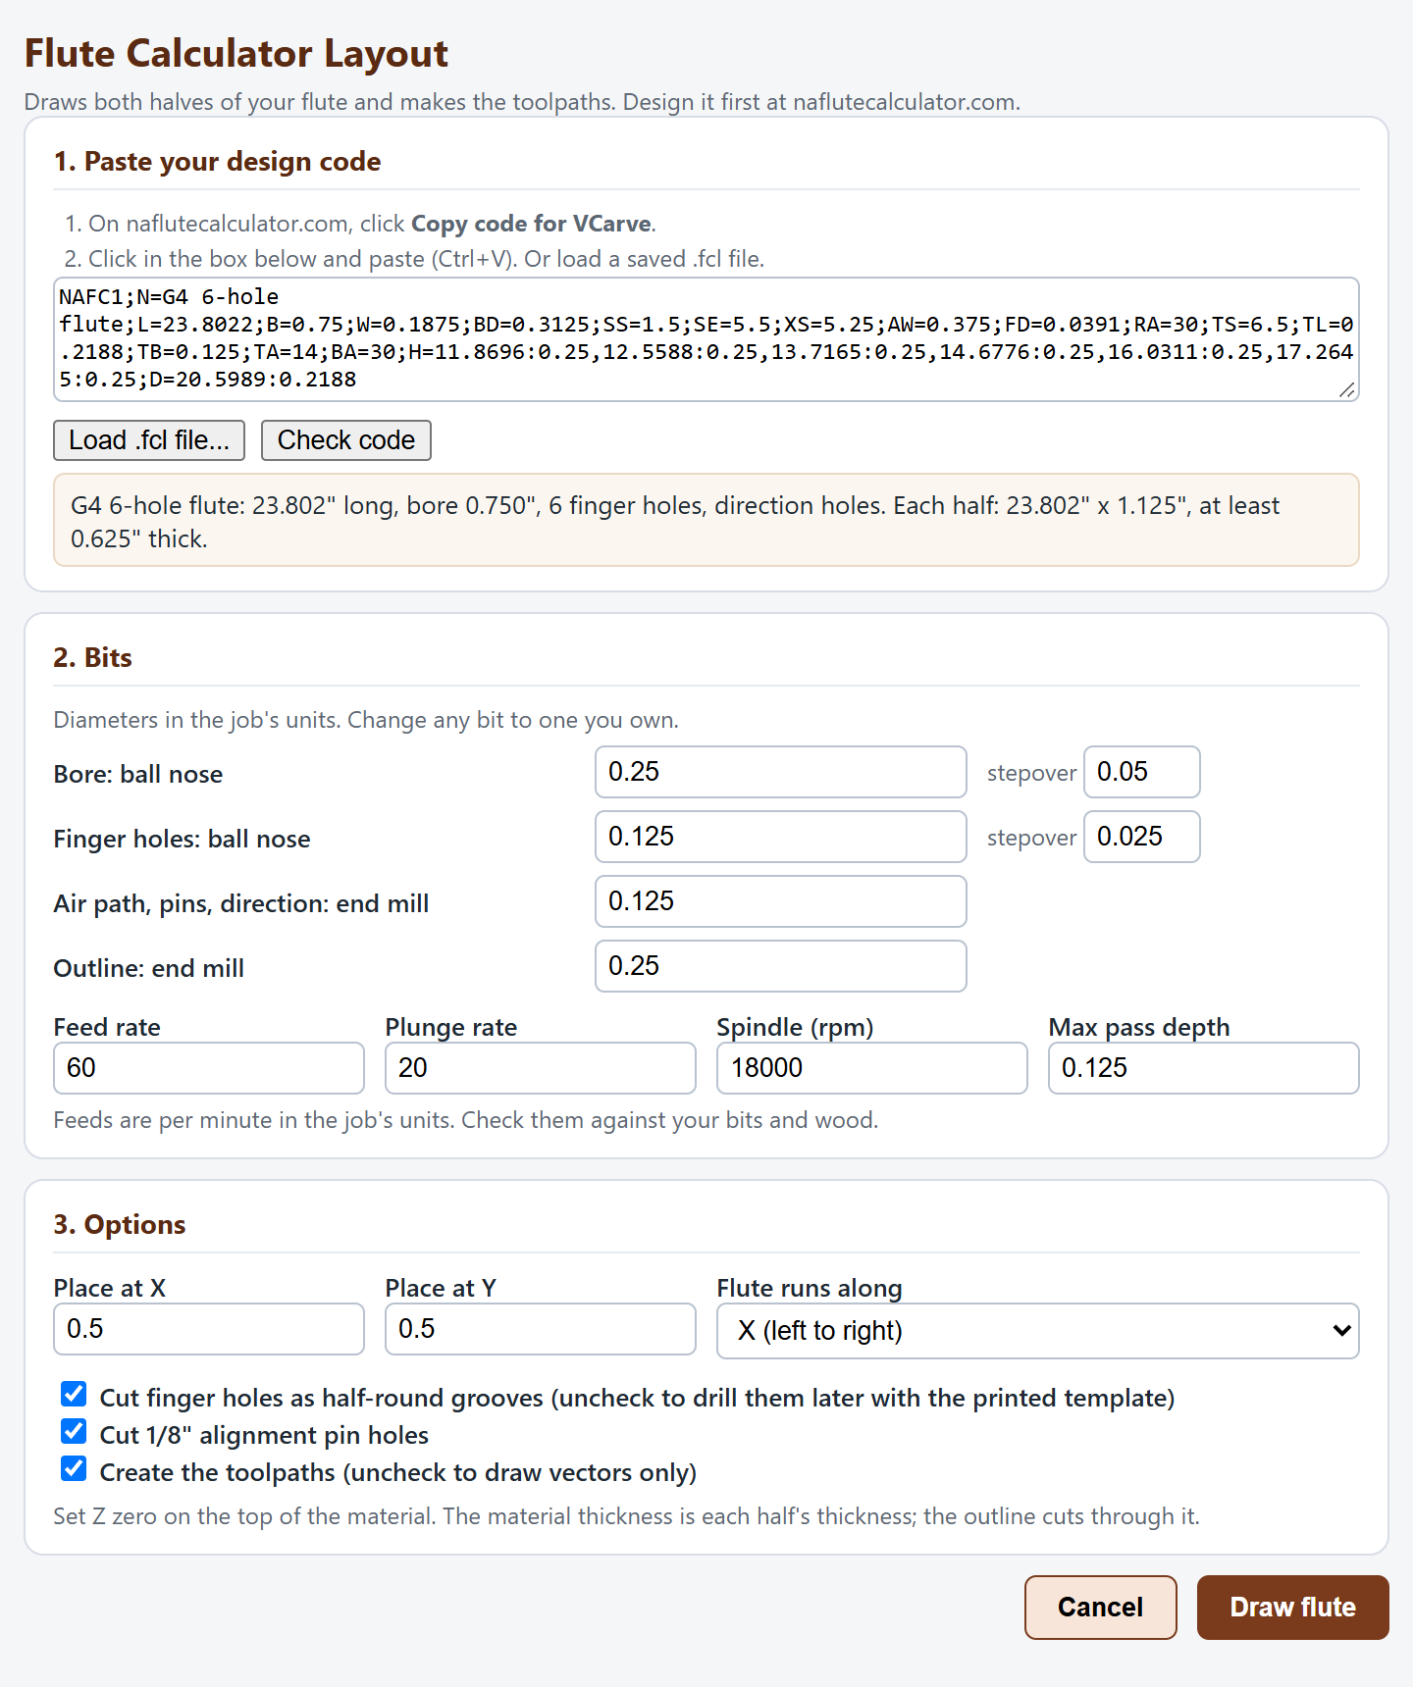Click the "Bore: ball nose" label
Image resolution: width=1413 pixels, height=1687 pixels.
(x=138, y=774)
